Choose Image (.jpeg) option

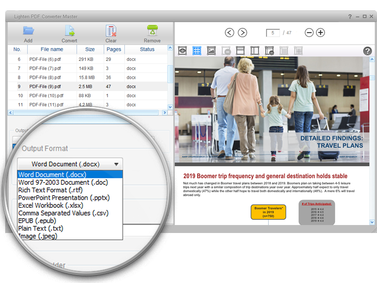click(70, 236)
